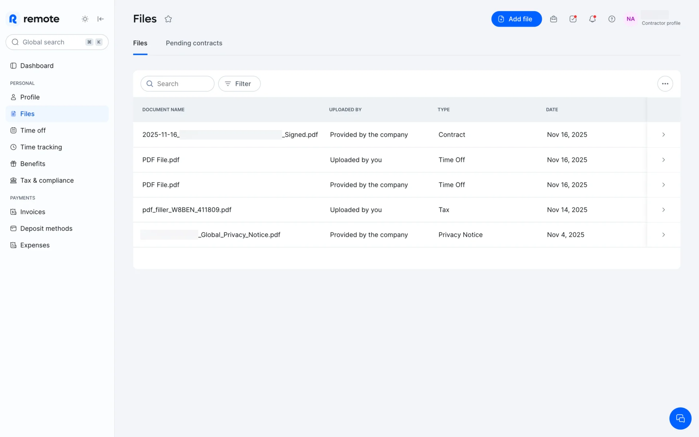Open the chat support bubble
Image resolution: width=699 pixels, height=437 pixels.
(x=680, y=418)
